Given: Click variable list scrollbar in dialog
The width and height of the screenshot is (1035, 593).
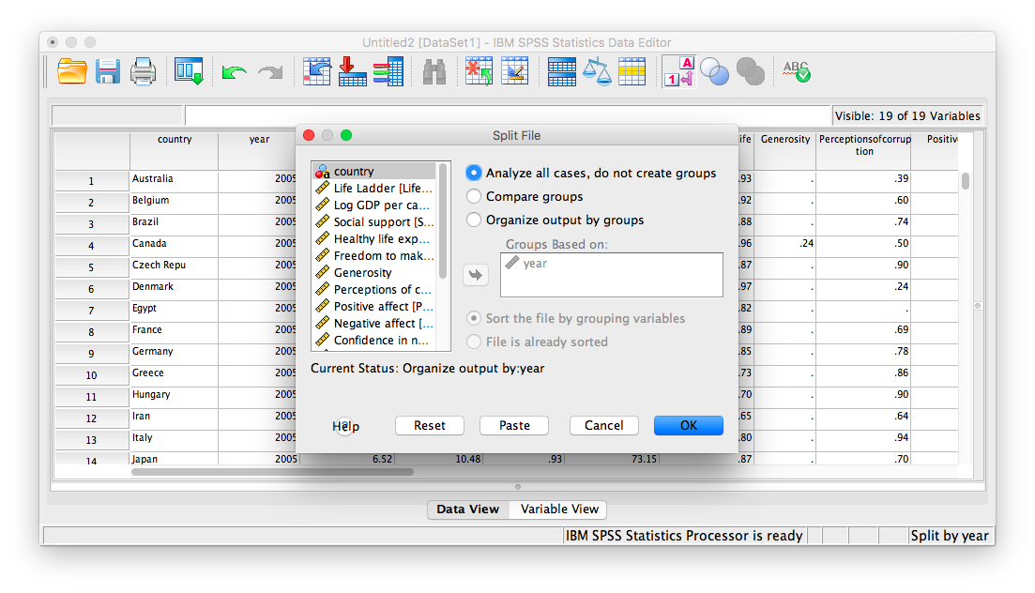Looking at the screenshot, I should pos(443,221).
